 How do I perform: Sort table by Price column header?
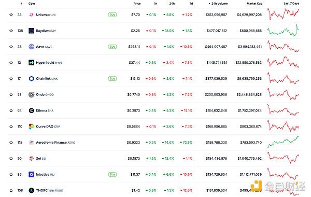click(137, 4)
